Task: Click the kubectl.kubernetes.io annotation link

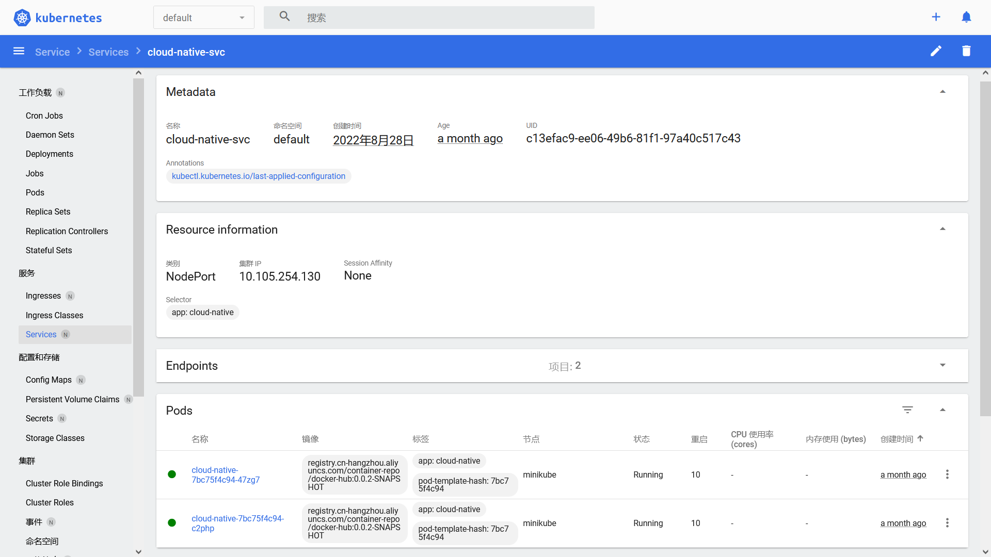Action: click(x=259, y=175)
